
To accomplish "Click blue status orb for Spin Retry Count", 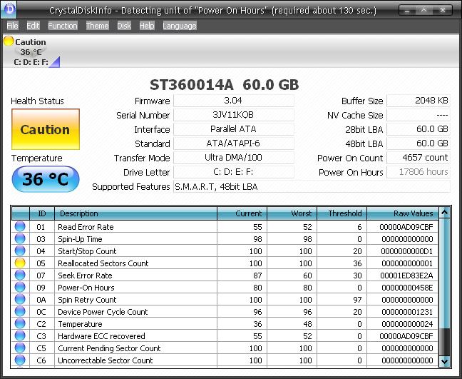I will coord(20,299).
